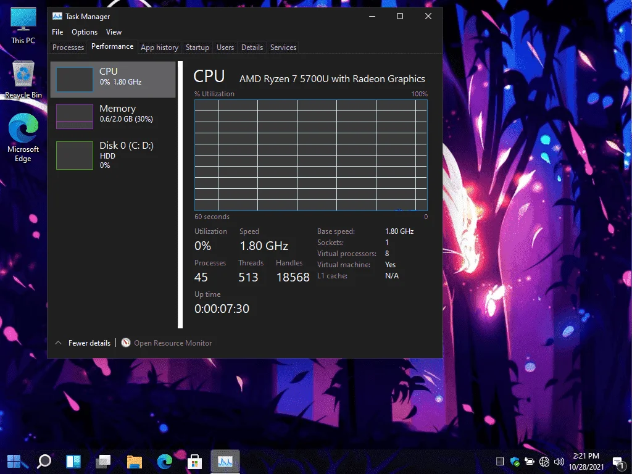632x474 pixels.
Task: Open the File menu
Action: pyautogui.click(x=57, y=32)
